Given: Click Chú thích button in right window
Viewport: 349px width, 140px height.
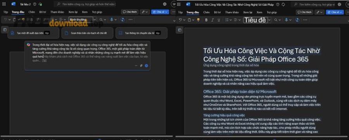Looking at the screenshot, I should tap(304, 12).
